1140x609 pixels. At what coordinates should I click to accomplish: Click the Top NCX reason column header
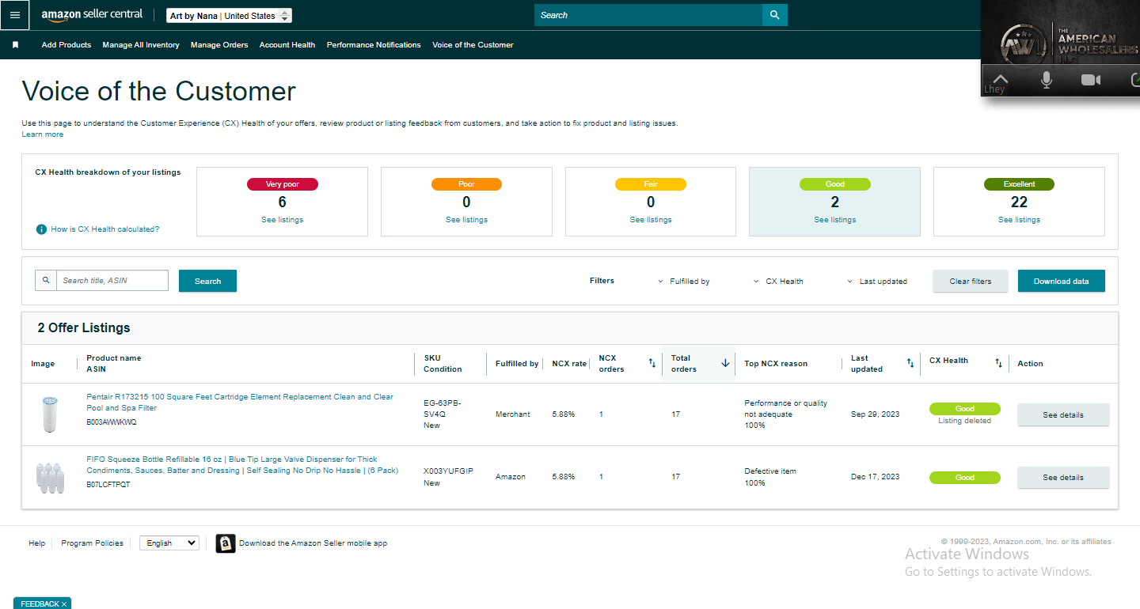[776, 364]
